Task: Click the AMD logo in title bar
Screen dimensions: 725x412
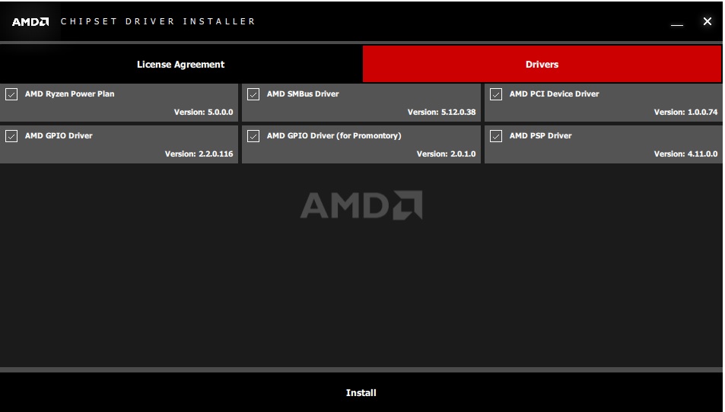Action: [30, 21]
